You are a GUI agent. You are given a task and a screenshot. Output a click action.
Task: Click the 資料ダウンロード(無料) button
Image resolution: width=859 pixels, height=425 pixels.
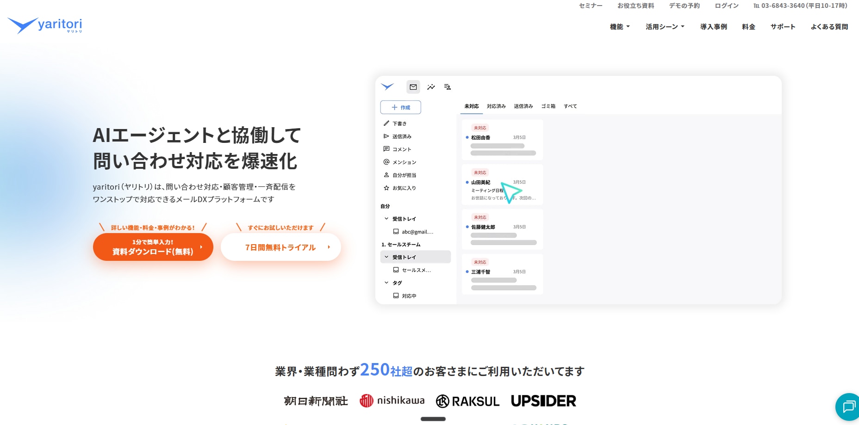(x=153, y=247)
